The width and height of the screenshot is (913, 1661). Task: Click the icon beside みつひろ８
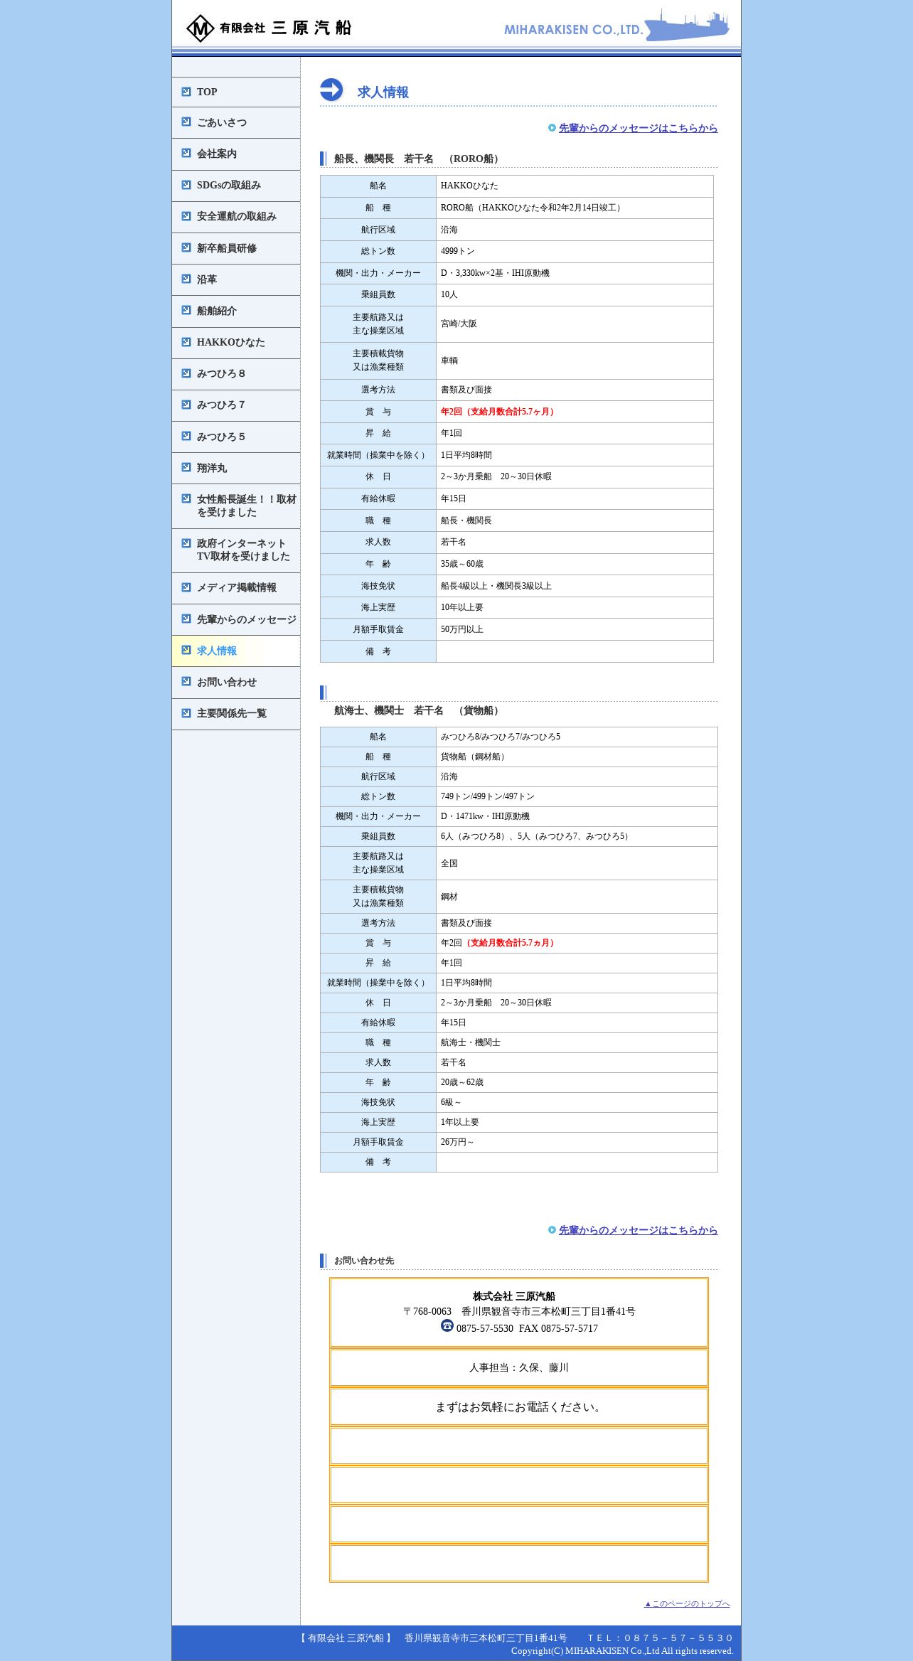click(x=186, y=373)
